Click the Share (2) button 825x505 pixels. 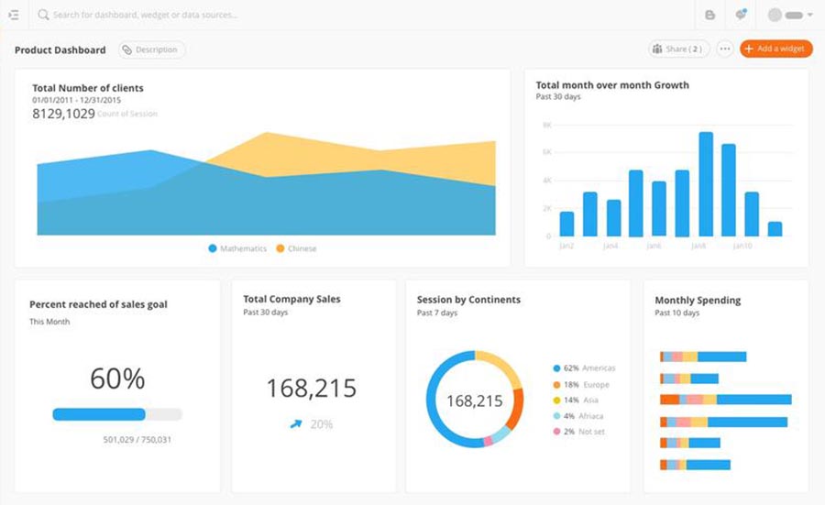679,49
